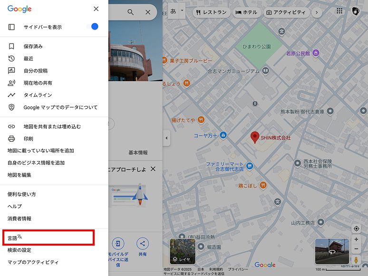Viewport: 368px width, 276px height.
Task: Click the trend-line icon next to タイムライン
Action: tap(11, 95)
